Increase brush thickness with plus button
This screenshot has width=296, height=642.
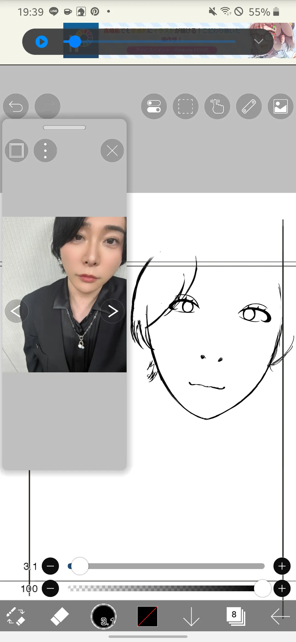tap(282, 566)
